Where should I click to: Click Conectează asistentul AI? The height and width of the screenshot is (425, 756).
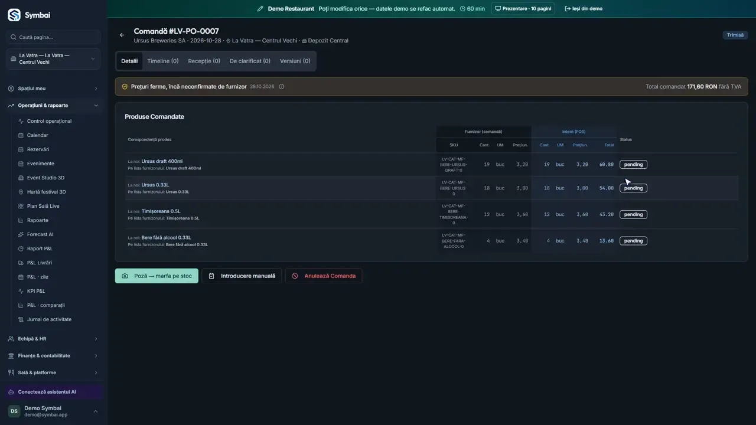(53, 392)
